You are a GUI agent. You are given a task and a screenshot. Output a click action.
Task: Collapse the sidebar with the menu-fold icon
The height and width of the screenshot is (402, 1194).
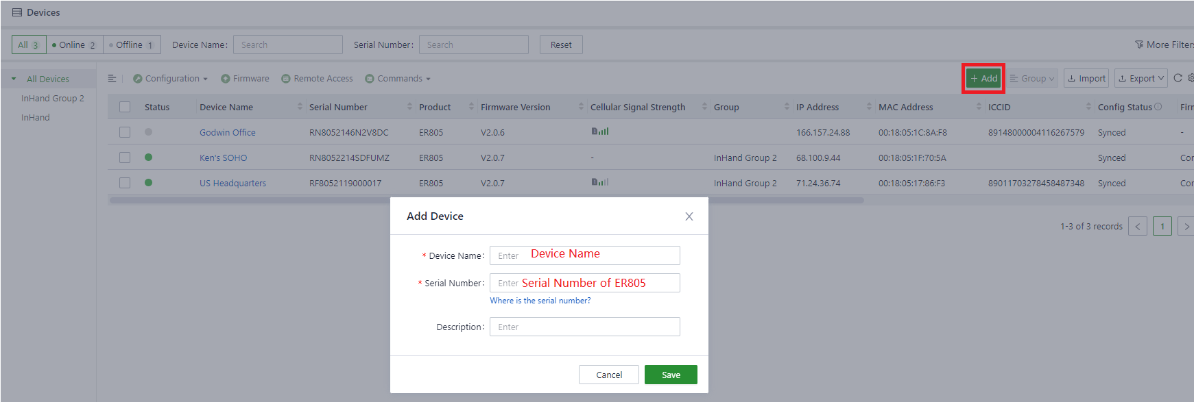tap(112, 79)
